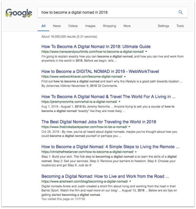This screenshot has width=196, height=209.
Task: Click 'You visited this page on 11/7/18' text
Action: [x=63, y=199]
